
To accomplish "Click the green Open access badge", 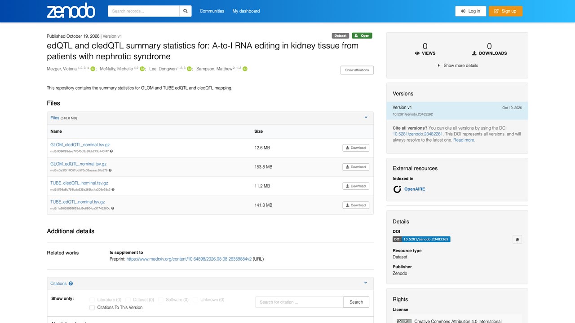I will pos(362,36).
